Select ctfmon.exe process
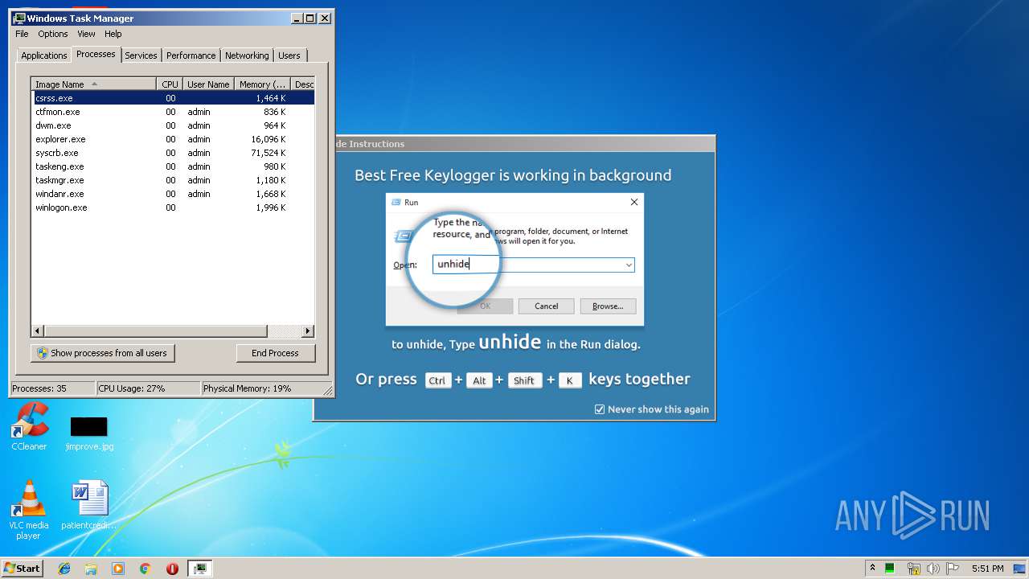 point(173,112)
